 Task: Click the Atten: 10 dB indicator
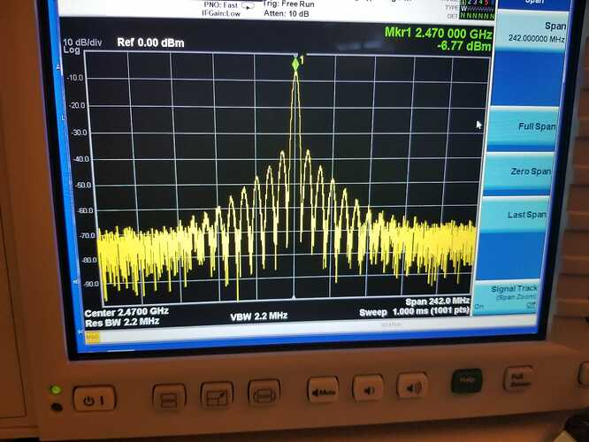287,13
